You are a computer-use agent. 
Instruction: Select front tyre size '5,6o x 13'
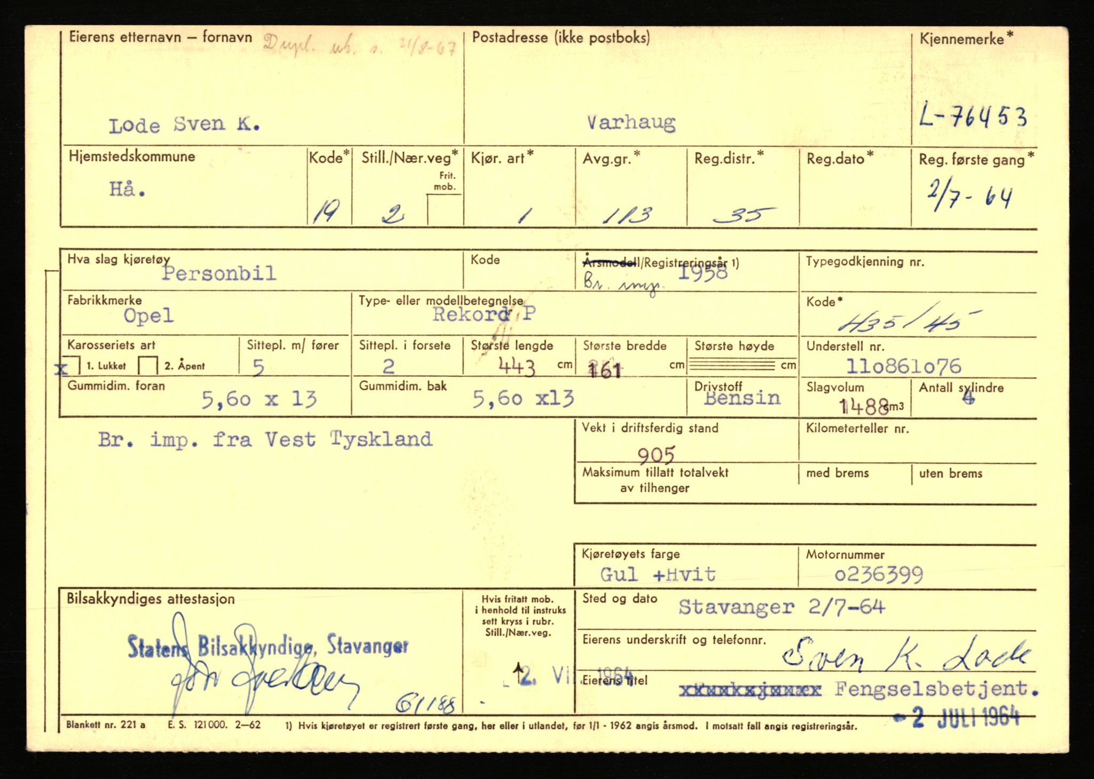click(259, 399)
